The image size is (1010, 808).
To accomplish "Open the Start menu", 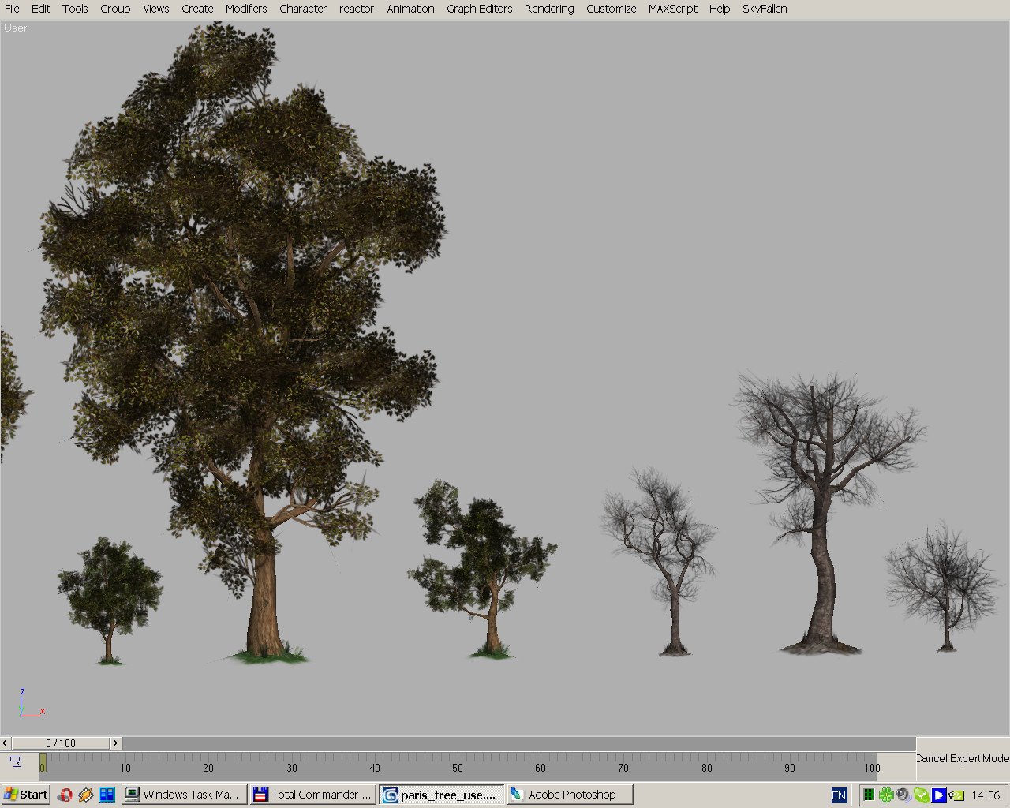I will click(x=24, y=795).
